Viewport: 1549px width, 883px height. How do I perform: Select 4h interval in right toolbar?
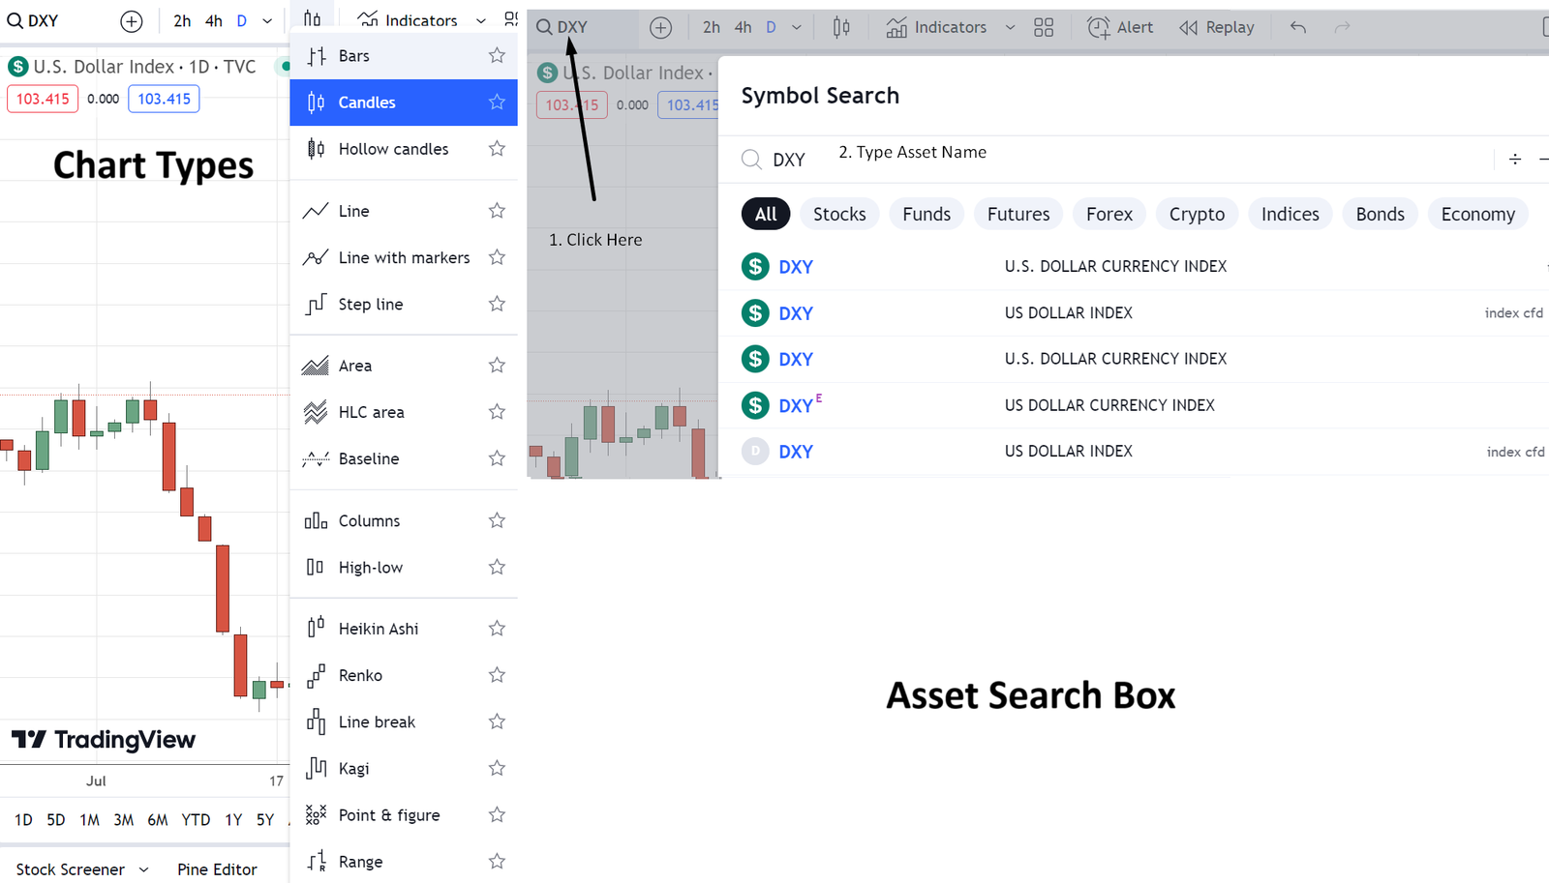(x=743, y=28)
